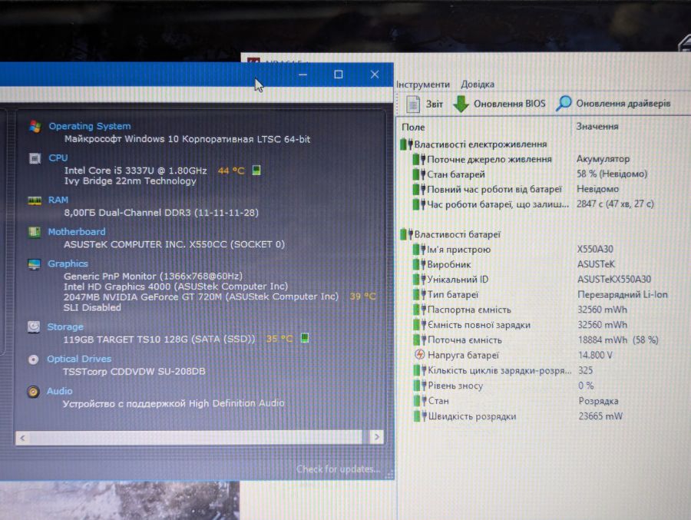Close the Speccy window
The width and height of the screenshot is (691, 520).
375,75
